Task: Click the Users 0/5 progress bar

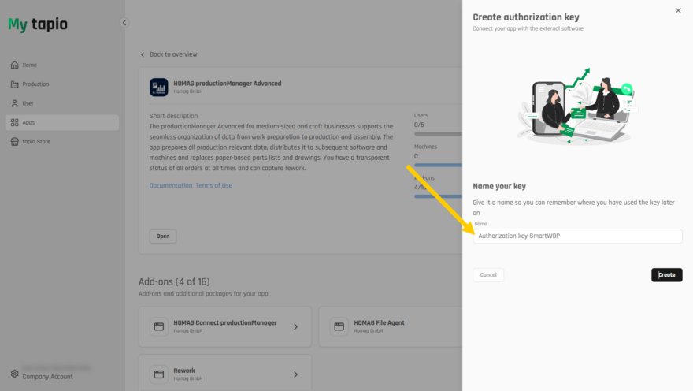Action: [438, 133]
